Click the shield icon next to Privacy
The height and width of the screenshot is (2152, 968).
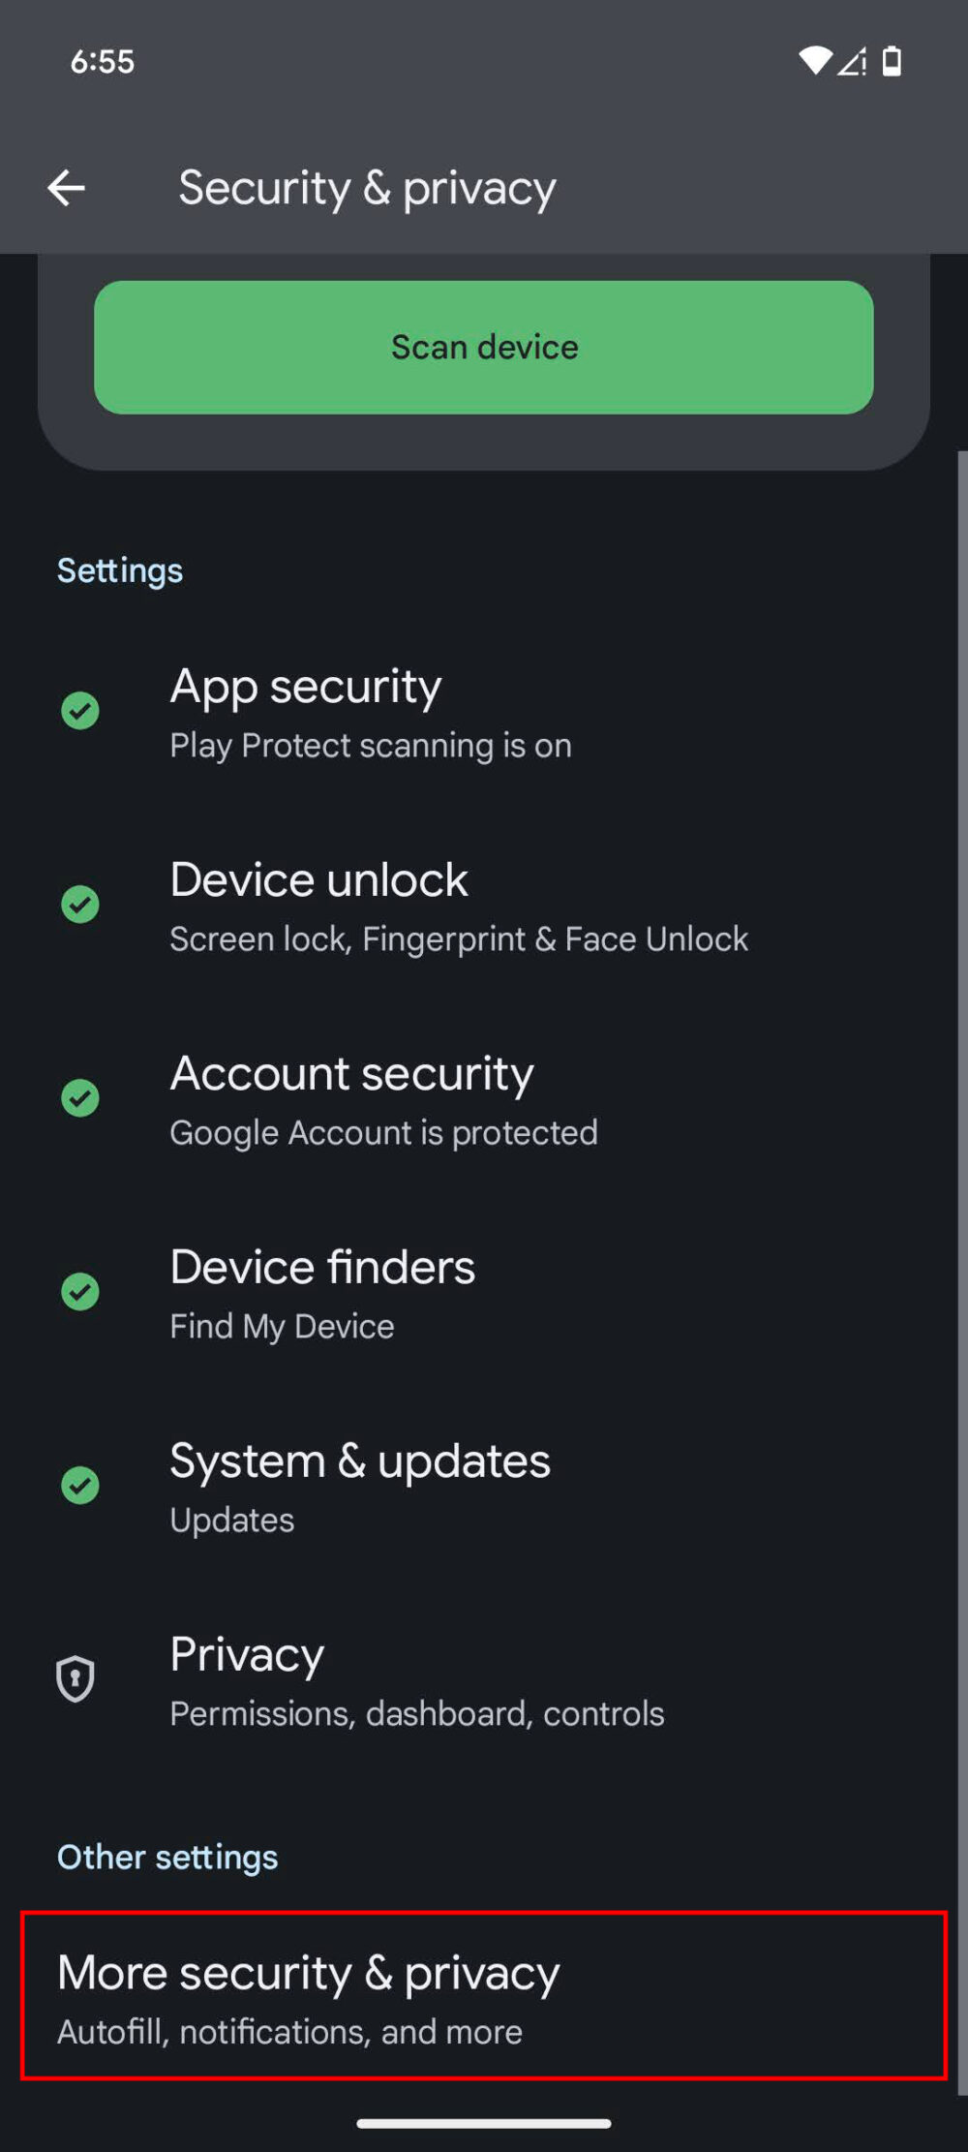tap(74, 1678)
